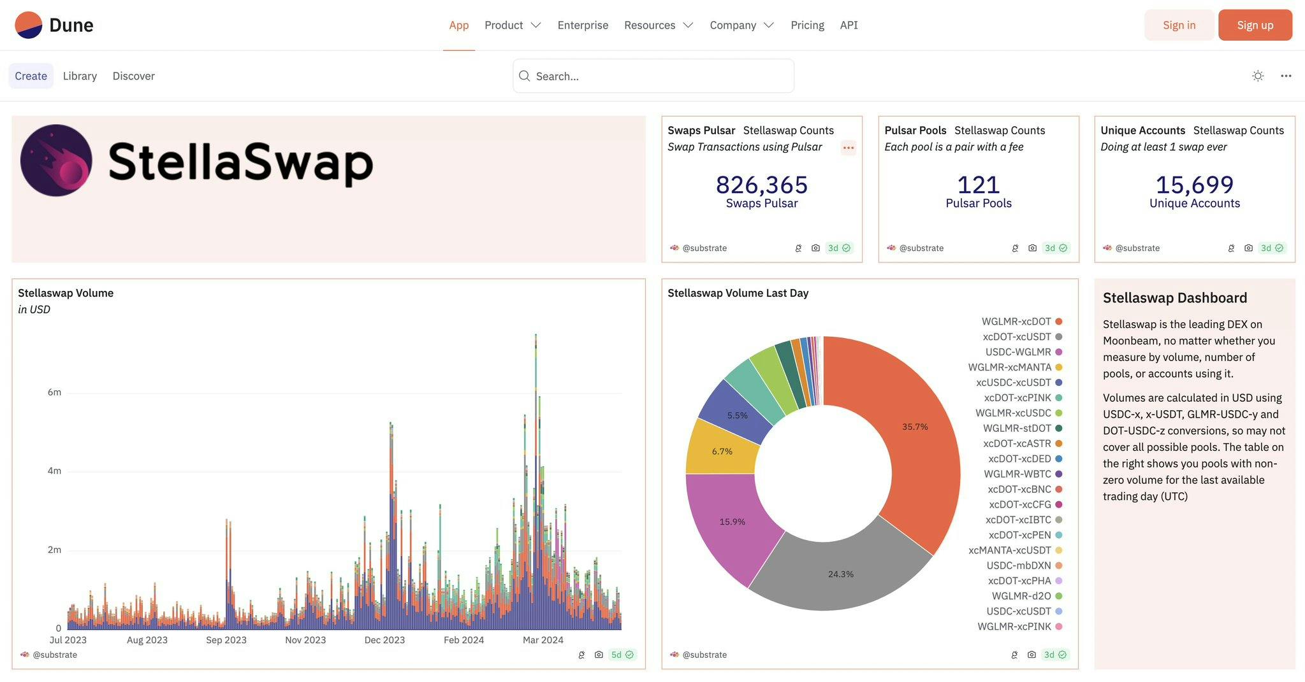The image size is (1305, 682).
Task: Toggle the light/dark theme sun icon
Action: click(x=1258, y=76)
